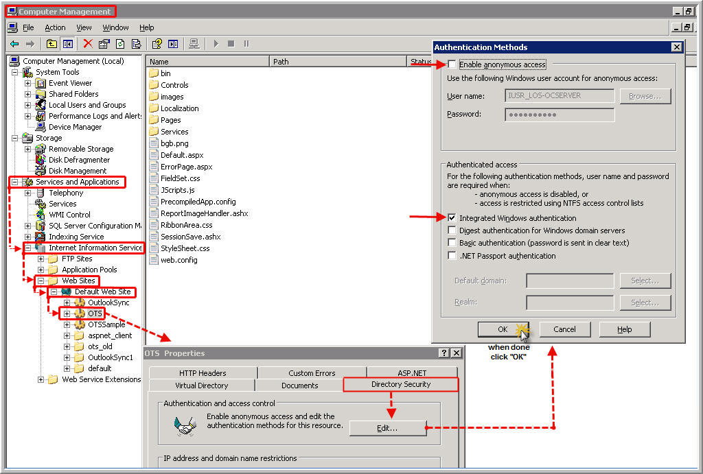Viewport: 703px width, 474px height.
Task: Open Properties from the toolbar icon
Action: coord(104,44)
